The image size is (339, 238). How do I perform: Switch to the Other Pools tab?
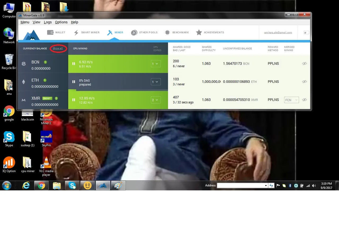coord(144,33)
